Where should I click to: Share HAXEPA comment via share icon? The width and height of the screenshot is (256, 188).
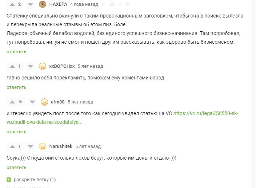point(120,4)
